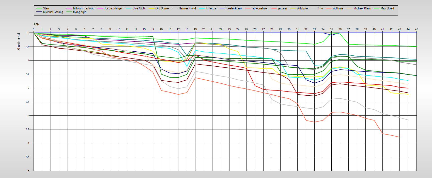Click lap 45 marker on the axis
The image size is (432, 178).
416,29
